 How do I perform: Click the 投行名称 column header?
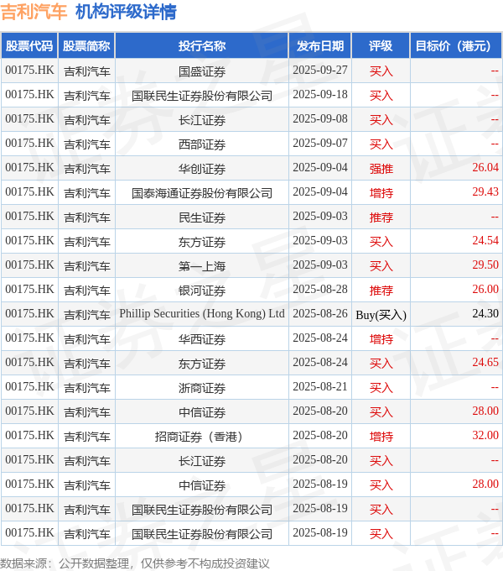tap(202, 46)
